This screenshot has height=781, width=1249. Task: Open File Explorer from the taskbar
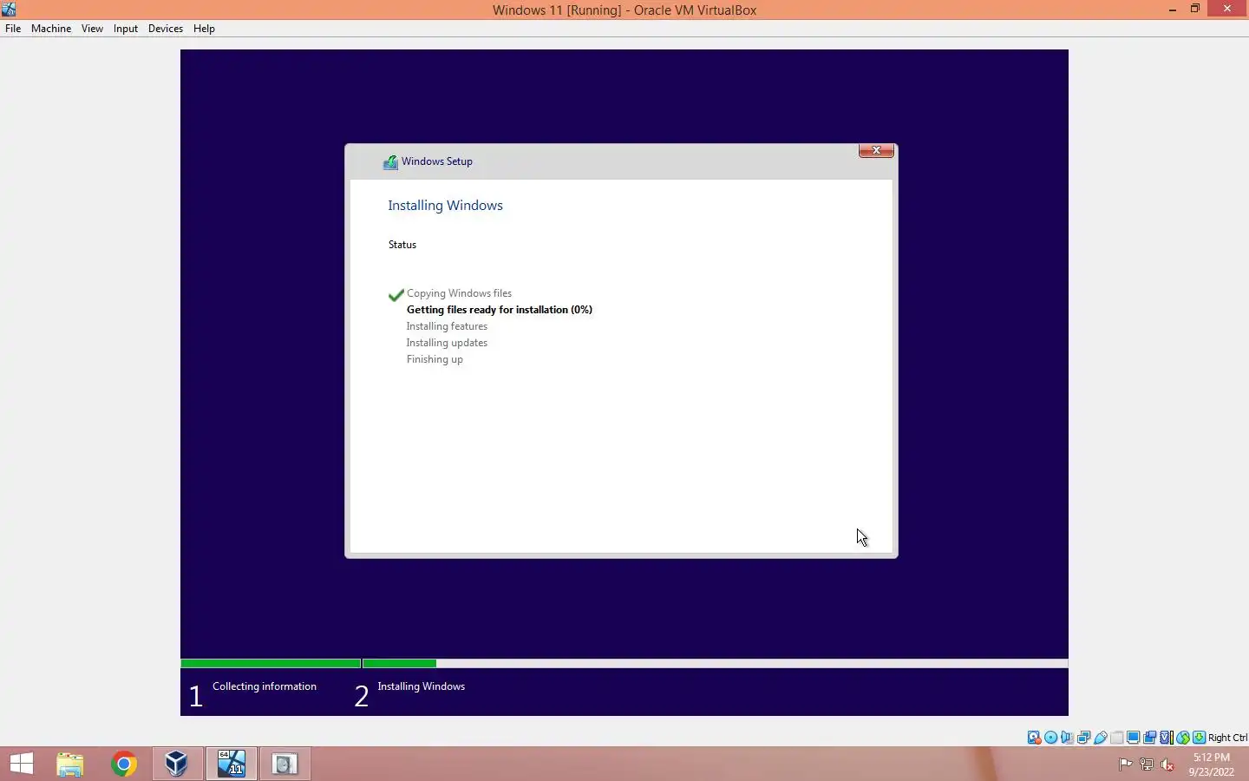pos(70,764)
